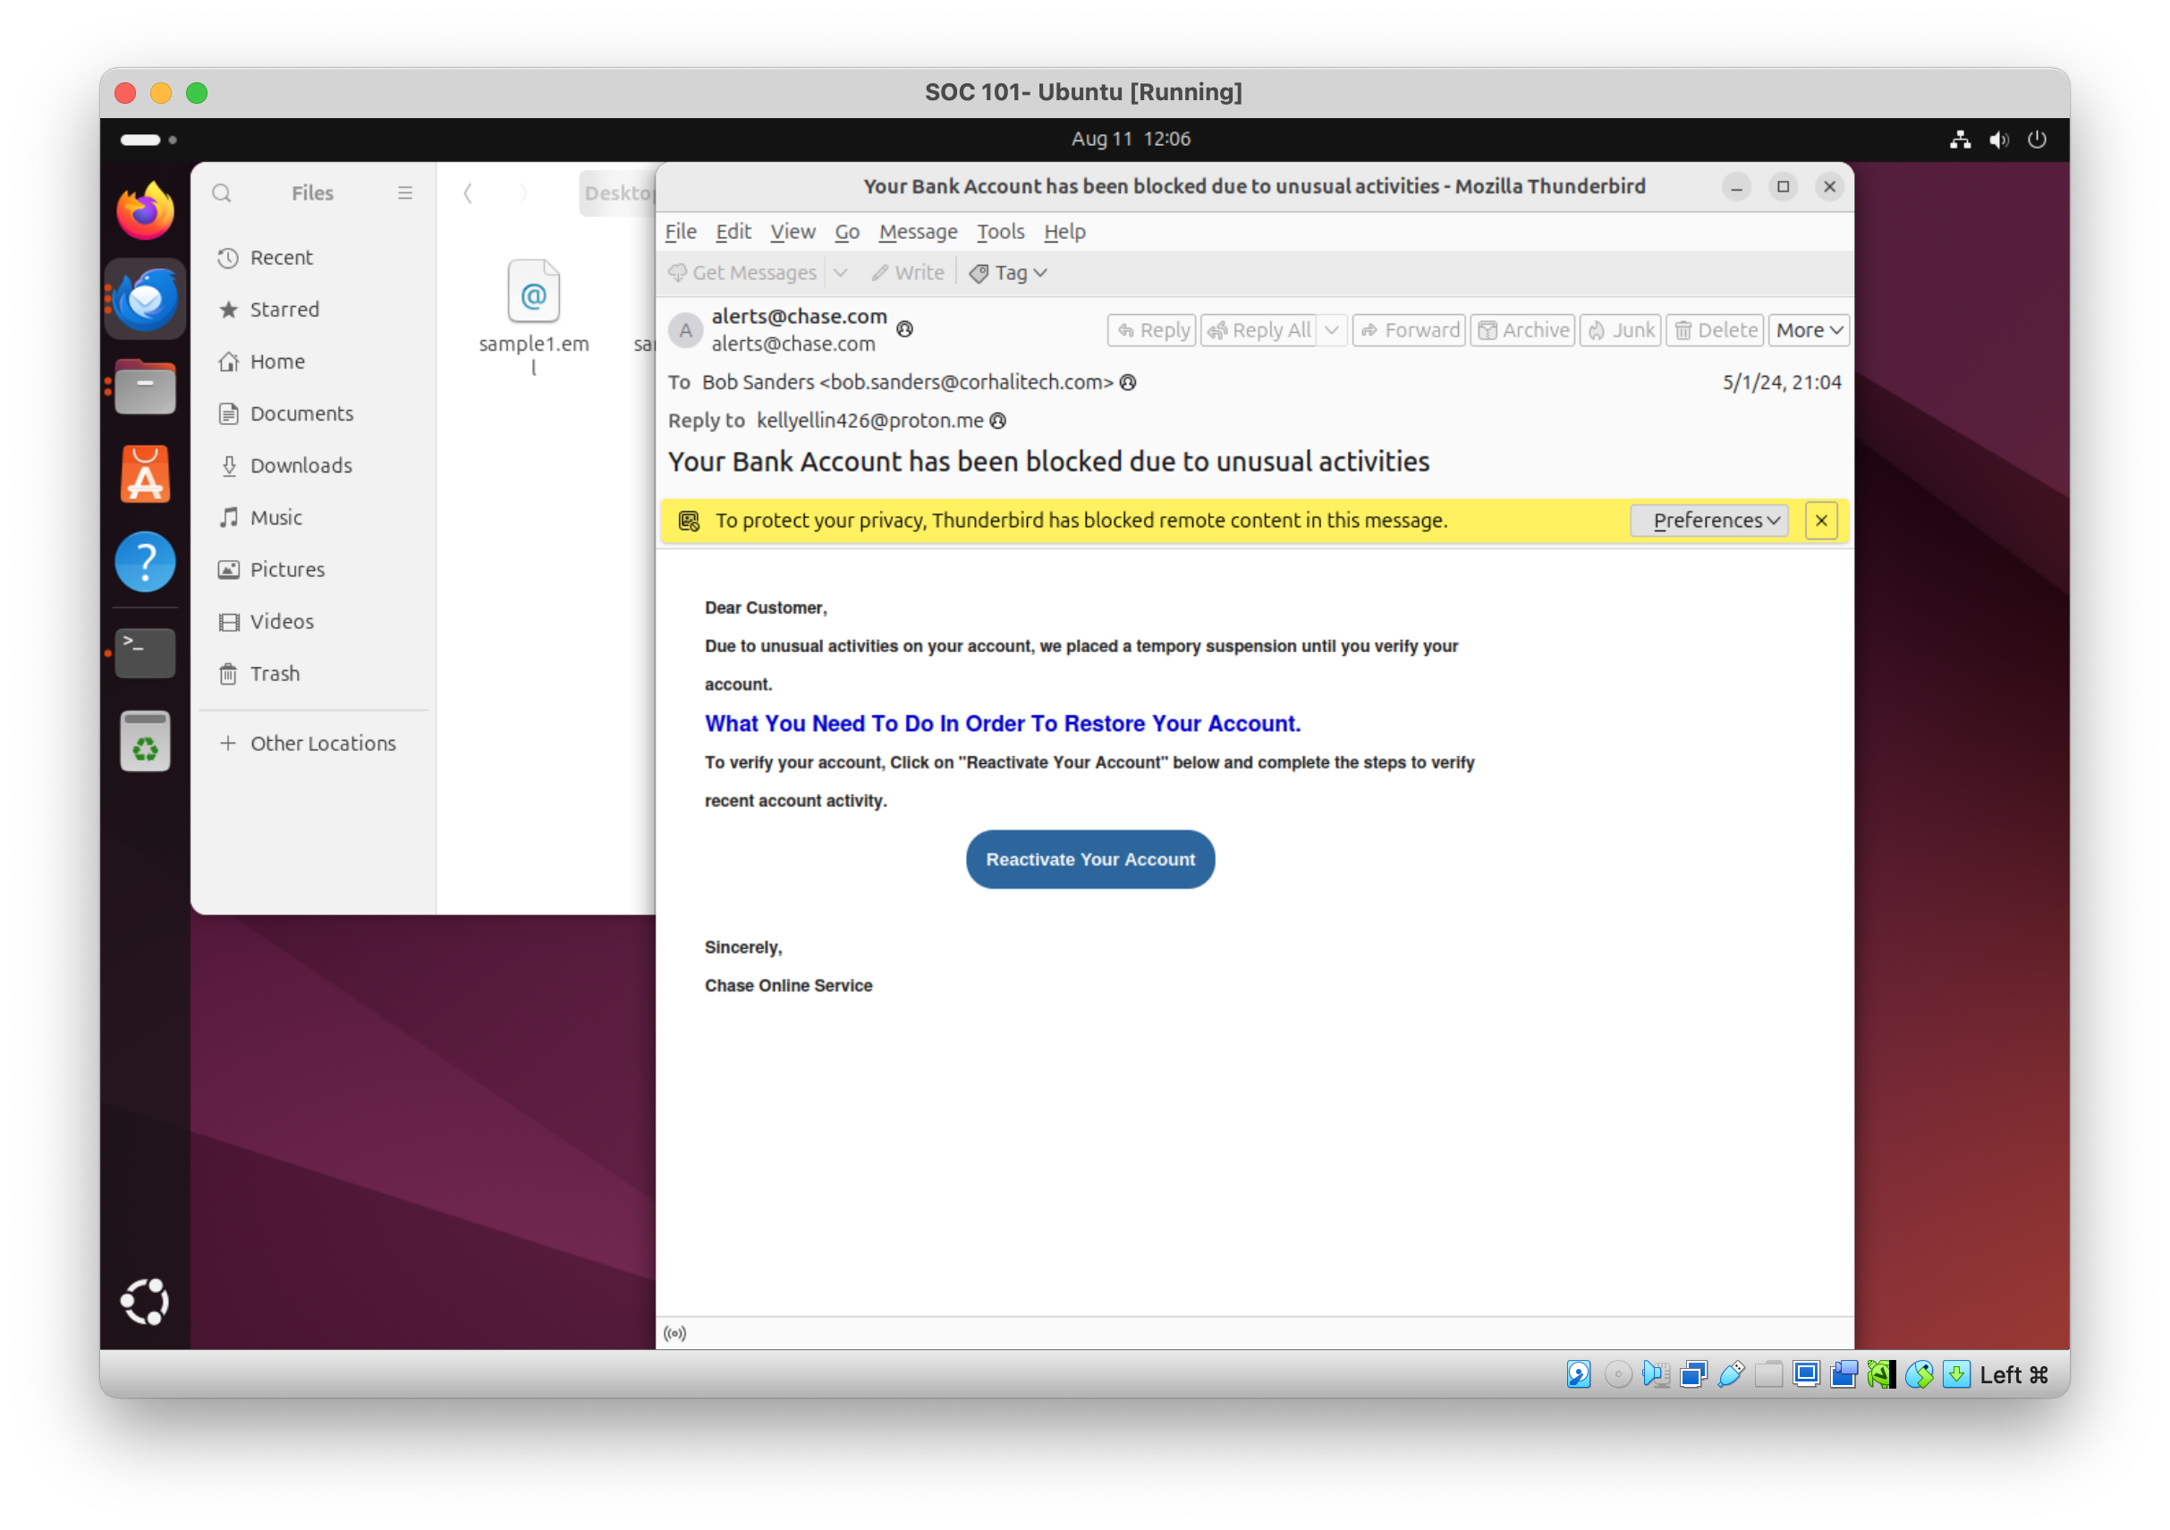Click the volume icon in top bar
This screenshot has height=1530, width=2170.
(x=1998, y=139)
